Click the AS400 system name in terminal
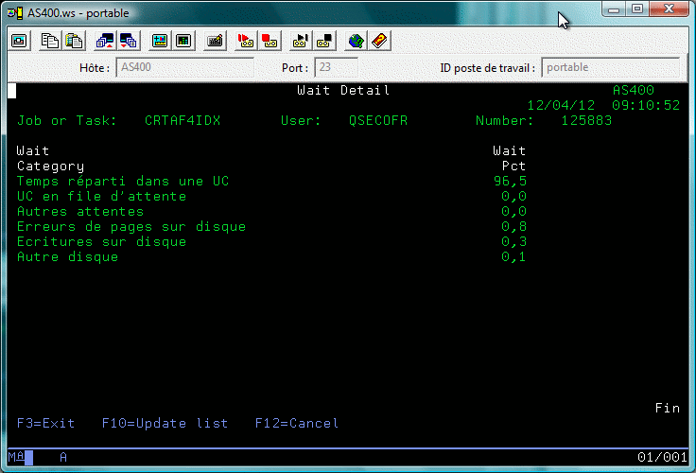The width and height of the screenshot is (696, 473). point(634,91)
